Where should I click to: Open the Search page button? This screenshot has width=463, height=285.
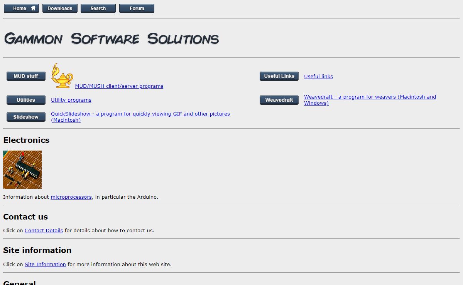tap(98, 8)
